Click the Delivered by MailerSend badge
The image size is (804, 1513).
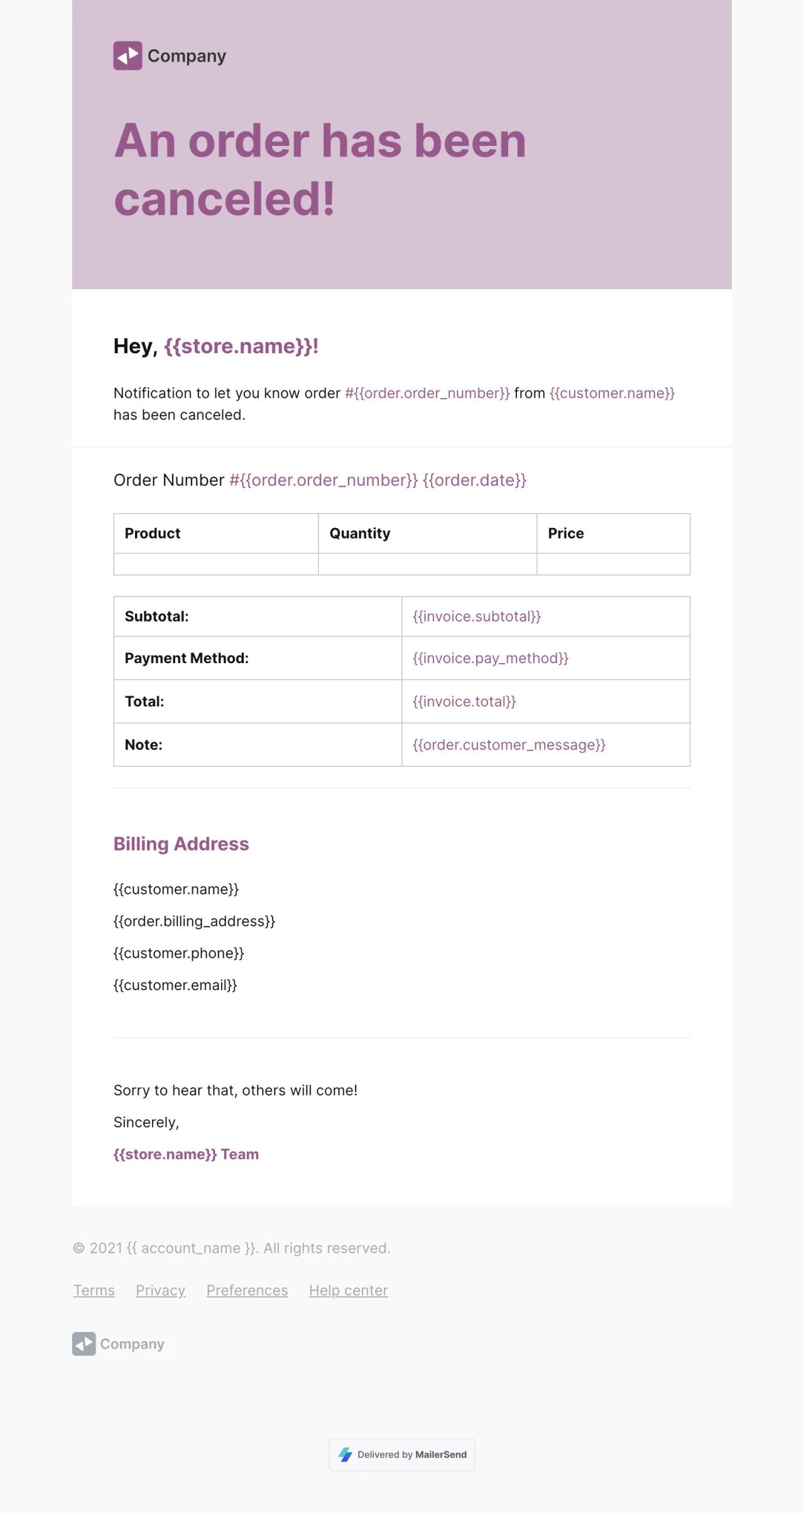click(402, 1455)
